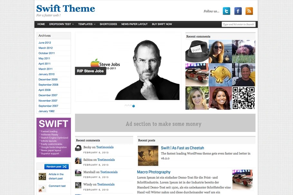Click the QR code avatar in Recent comments
The width and height of the screenshot is (293, 195).
point(243,98)
